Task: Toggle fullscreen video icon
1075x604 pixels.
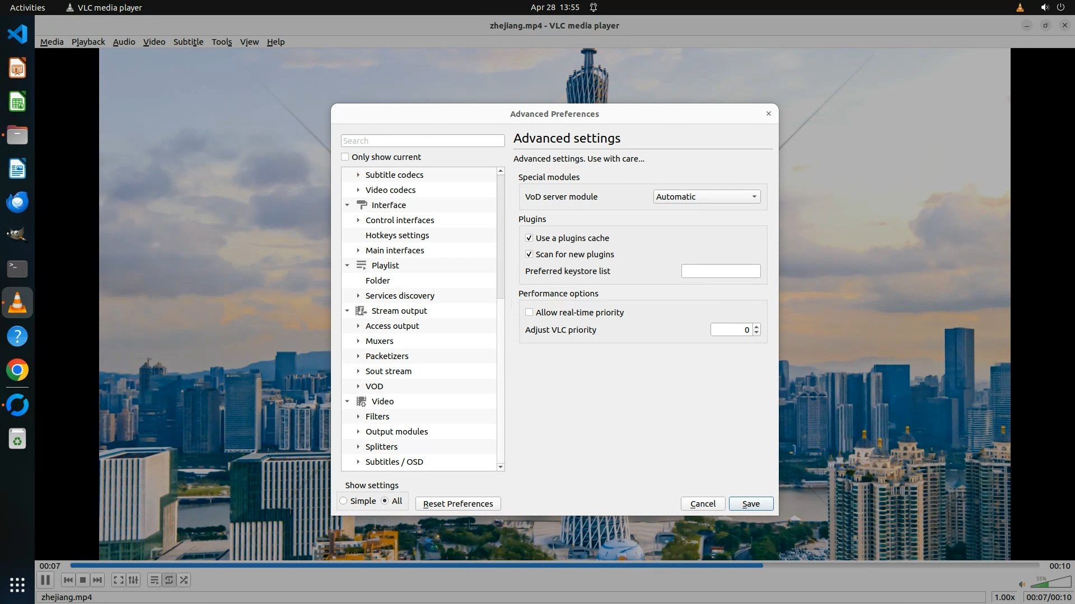Action: (x=118, y=580)
